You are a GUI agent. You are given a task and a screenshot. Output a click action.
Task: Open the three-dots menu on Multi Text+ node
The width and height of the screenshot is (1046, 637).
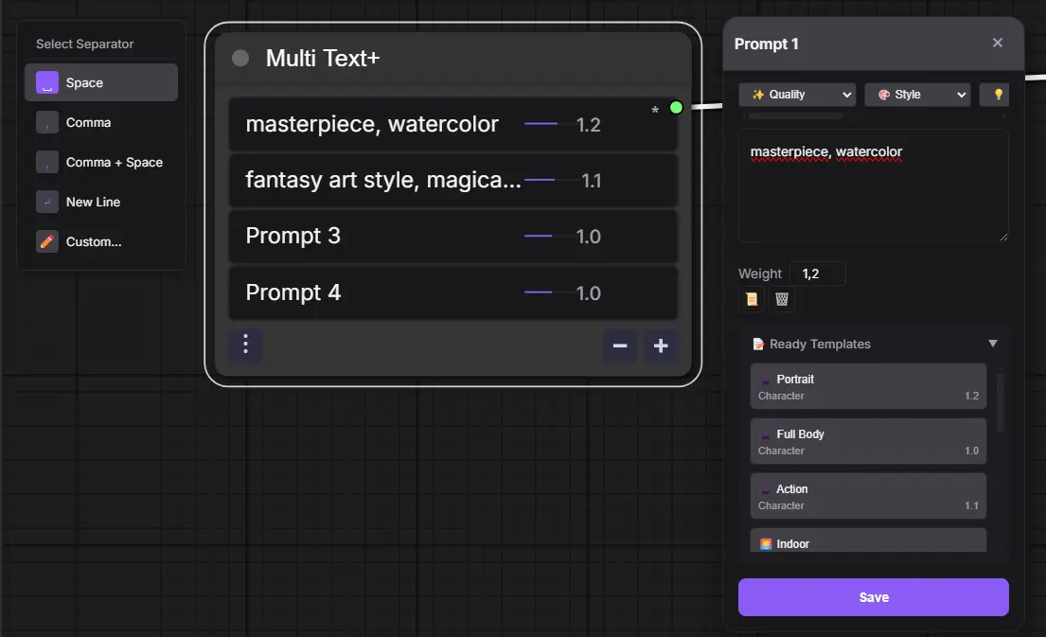point(246,344)
